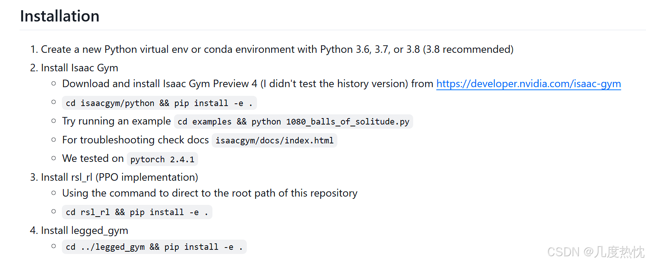This screenshot has height=263, width=646.
Task: Click the "(3.8 recommended)" text
Action: 468,49
